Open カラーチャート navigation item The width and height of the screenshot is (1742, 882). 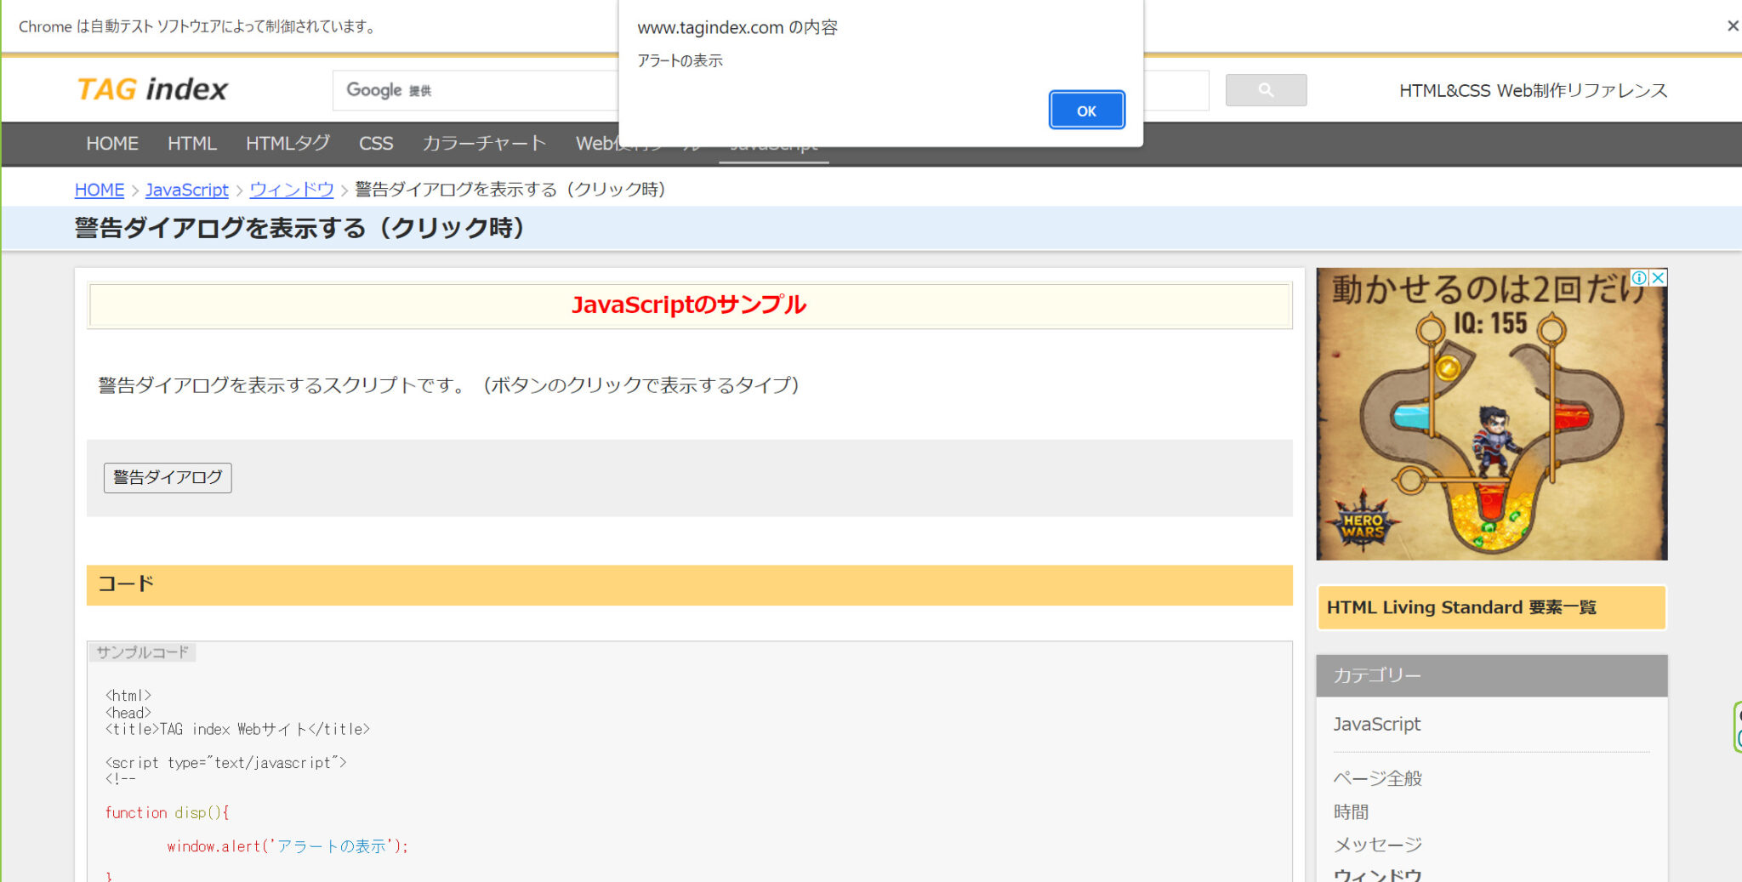pos(484,144)
